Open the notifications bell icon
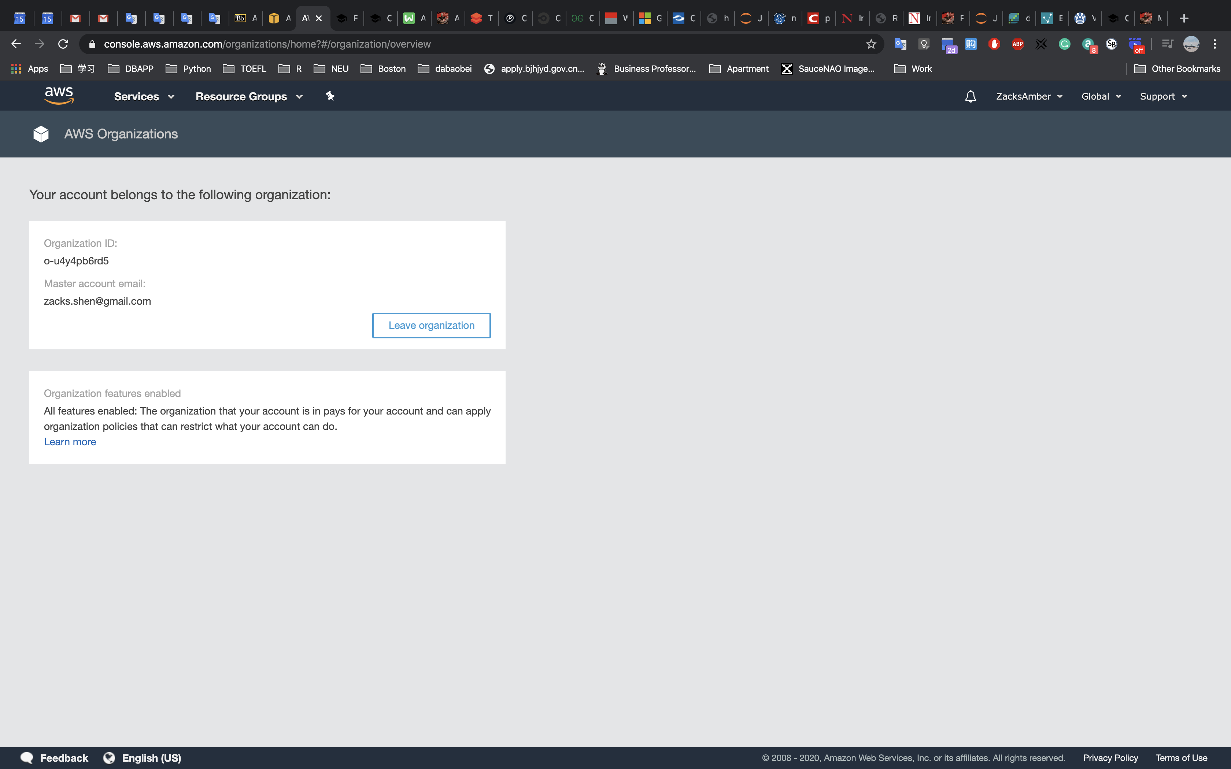 pos(970,97)
